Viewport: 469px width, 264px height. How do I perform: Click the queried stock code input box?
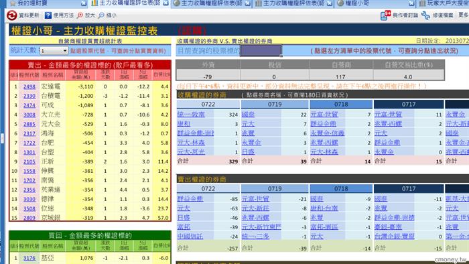[x=261, y=50]
